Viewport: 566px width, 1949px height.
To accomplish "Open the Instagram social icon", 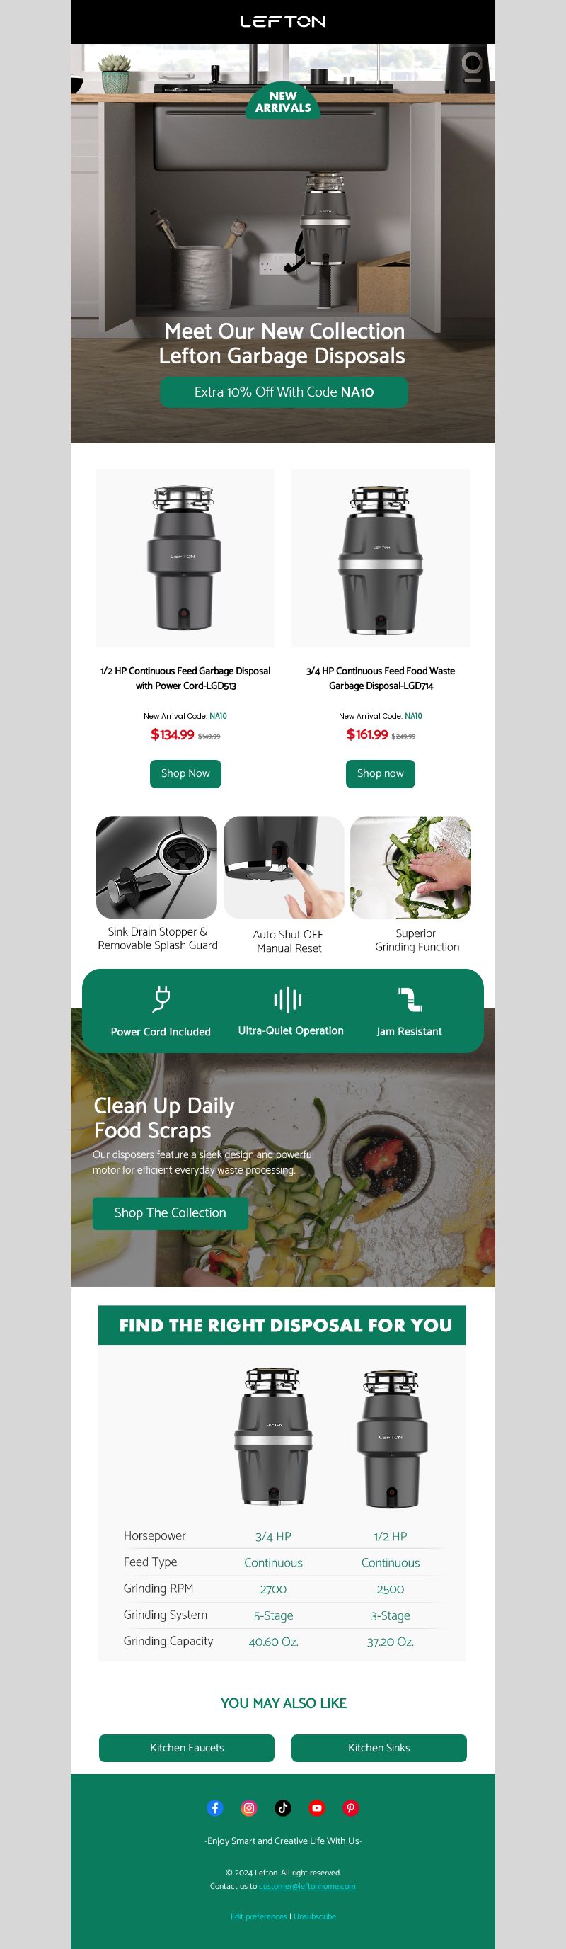I will tap(248, 1807).
